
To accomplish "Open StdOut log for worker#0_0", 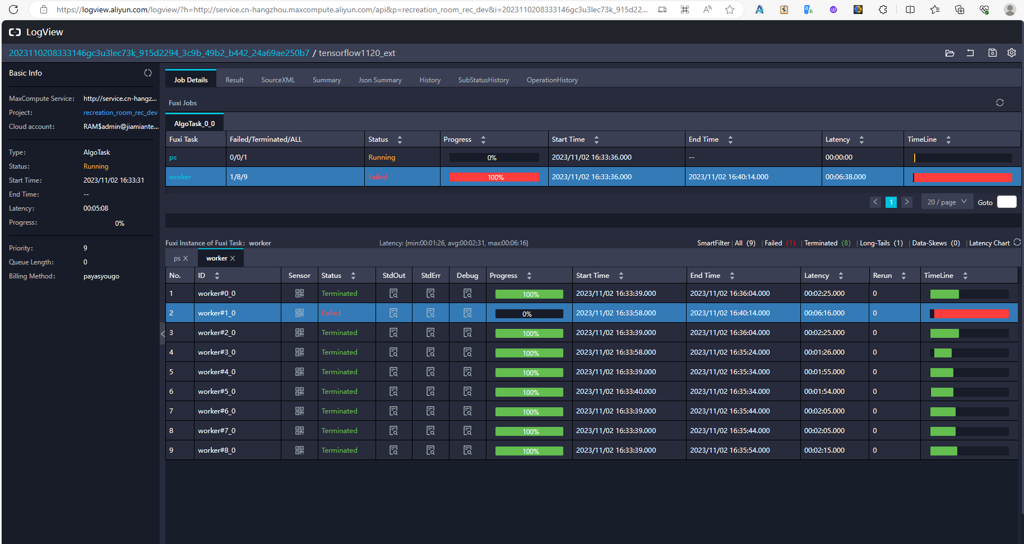I will point(393,294).
